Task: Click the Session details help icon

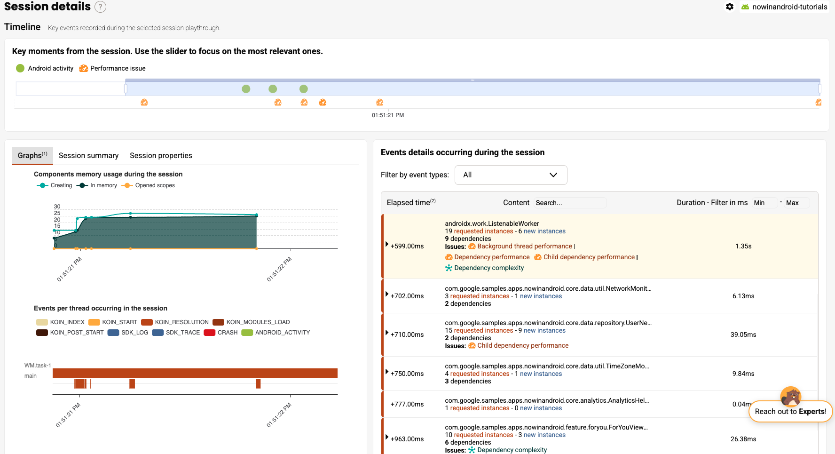Action: [100, 7]
